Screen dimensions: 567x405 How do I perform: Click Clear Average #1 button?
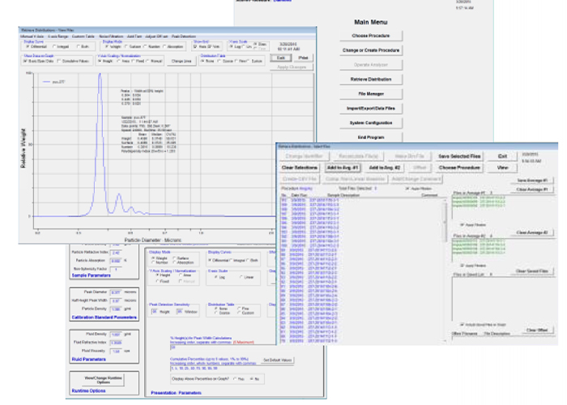pyautogui.click(x=532, y=190)
